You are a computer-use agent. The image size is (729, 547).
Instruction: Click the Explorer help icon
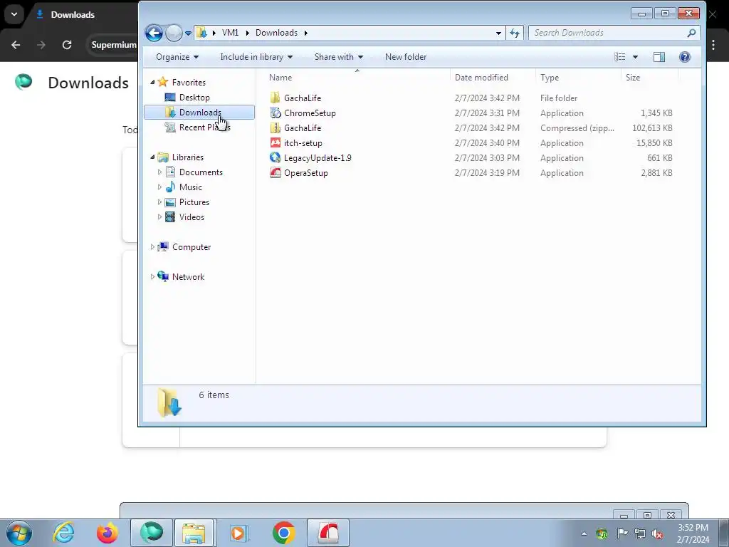pyautogui.click(x=684, y=57)
